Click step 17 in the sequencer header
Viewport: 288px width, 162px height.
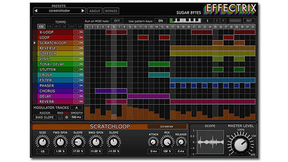[172, 27]
